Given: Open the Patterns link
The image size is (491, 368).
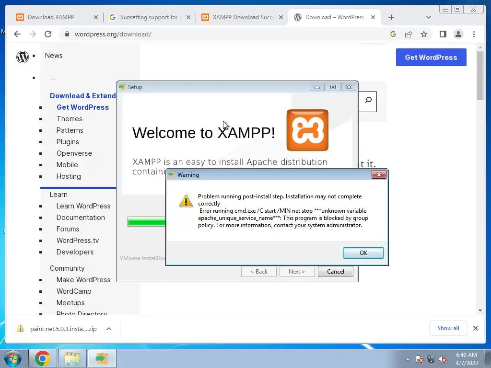Looking at the screenshot, I should coord(70,130).
